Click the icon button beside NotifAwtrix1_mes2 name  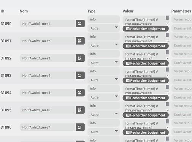click(x=80, y=41)
